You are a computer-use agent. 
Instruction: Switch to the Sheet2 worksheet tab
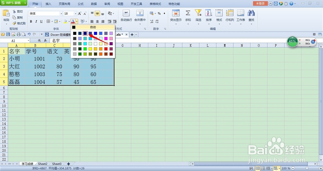point(43,164)
